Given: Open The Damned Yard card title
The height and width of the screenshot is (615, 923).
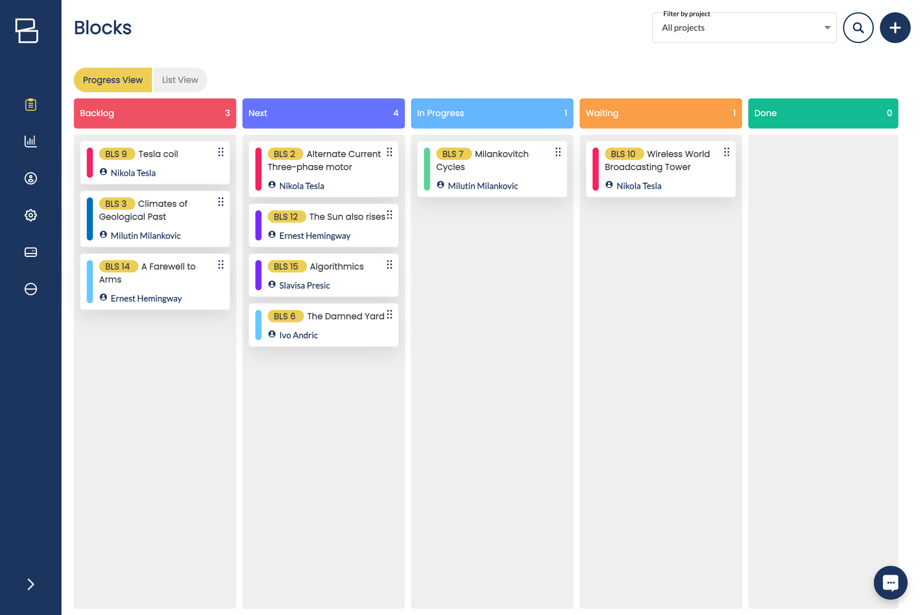Looking at the screenshot, I should [x=346, y=316].
